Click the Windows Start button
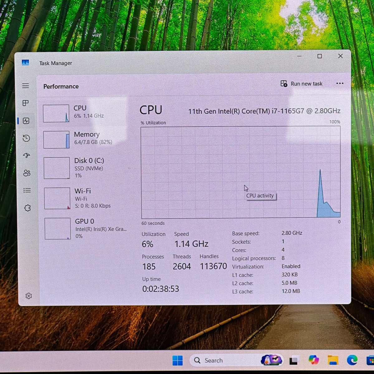The width and height of the screenshot is (374, 374). [x=178, y=361]
